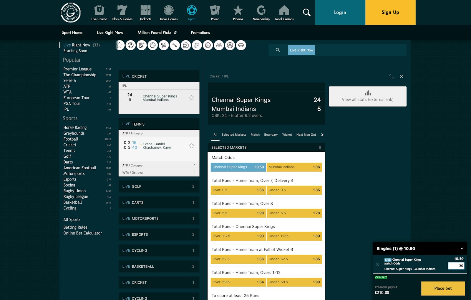This screenshot has width=471, height=300.
Task: Select the esports controller filter icon
Action: [x=197, y=45]
